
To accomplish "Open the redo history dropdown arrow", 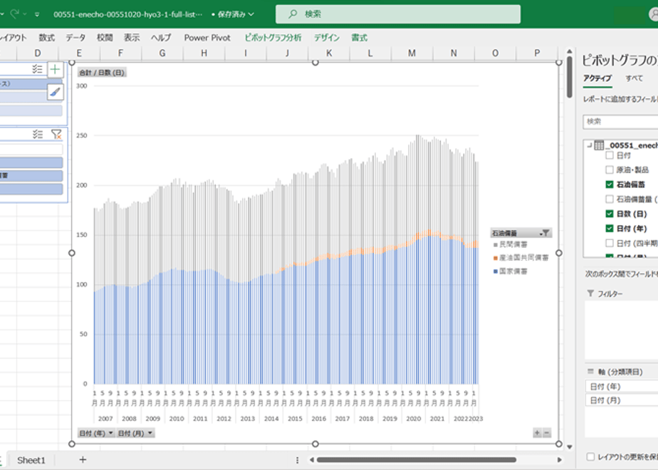I will pyautogui.click(x=24, y=14).
